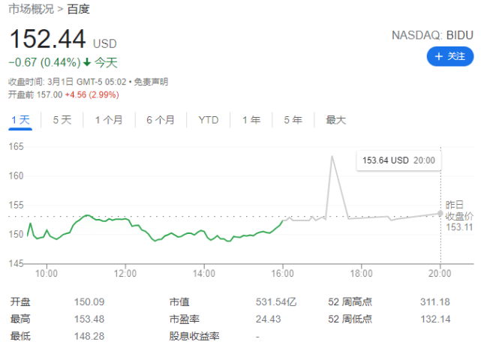Click the after-hours spike peak on chart
The height and width of the screenshot is (351, 481).
pyautogui.click(x=332, y=157)
